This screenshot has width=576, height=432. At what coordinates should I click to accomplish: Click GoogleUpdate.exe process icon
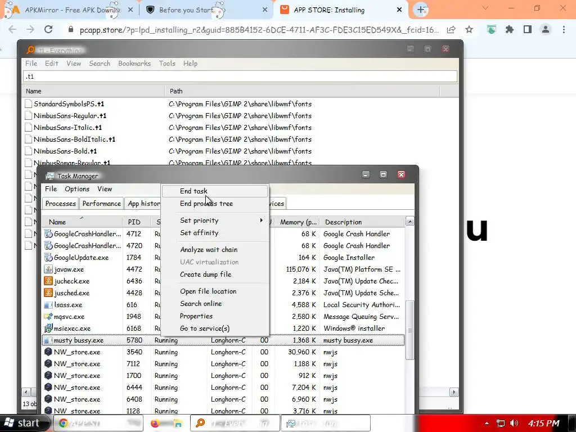[48, 257]
